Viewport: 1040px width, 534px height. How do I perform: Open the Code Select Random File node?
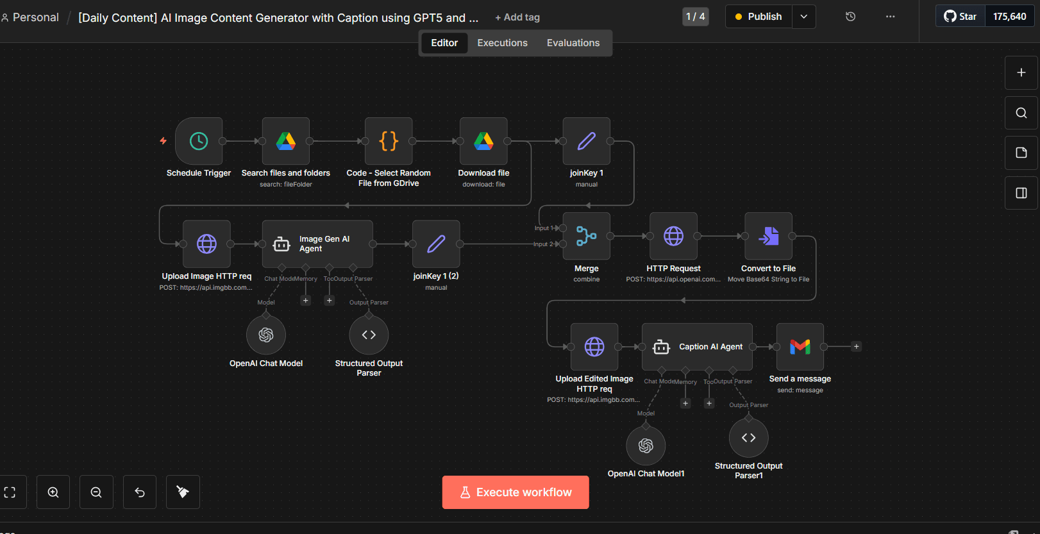(x=389, y=141)
